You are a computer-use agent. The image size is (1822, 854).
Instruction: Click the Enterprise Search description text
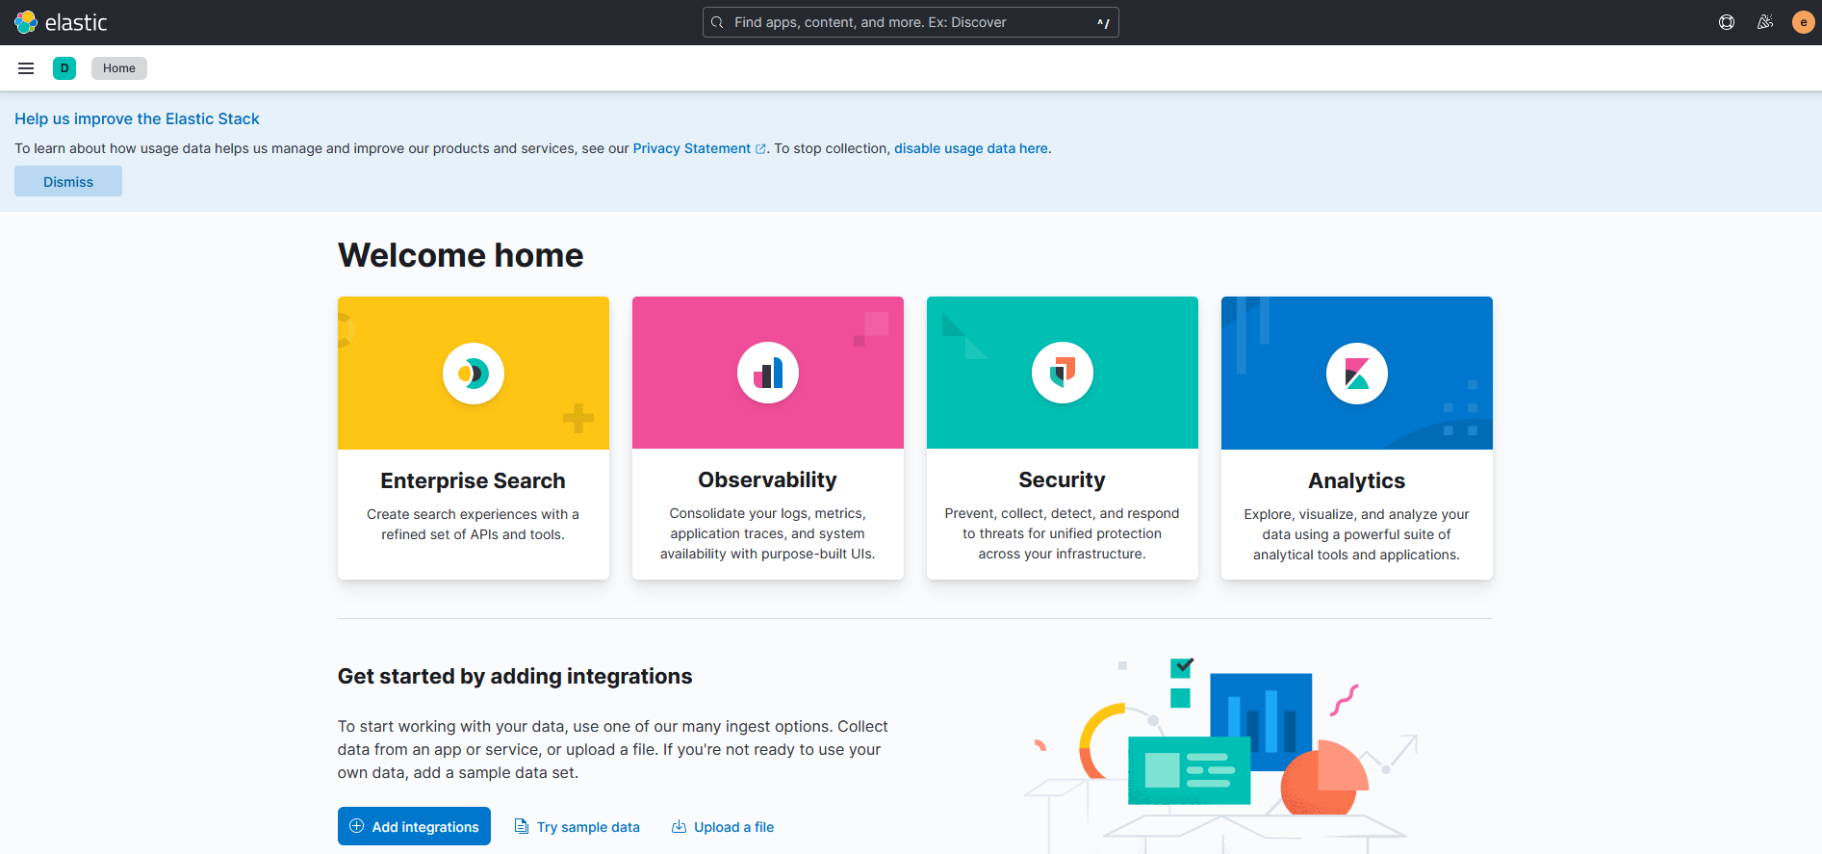pos(474,525)
